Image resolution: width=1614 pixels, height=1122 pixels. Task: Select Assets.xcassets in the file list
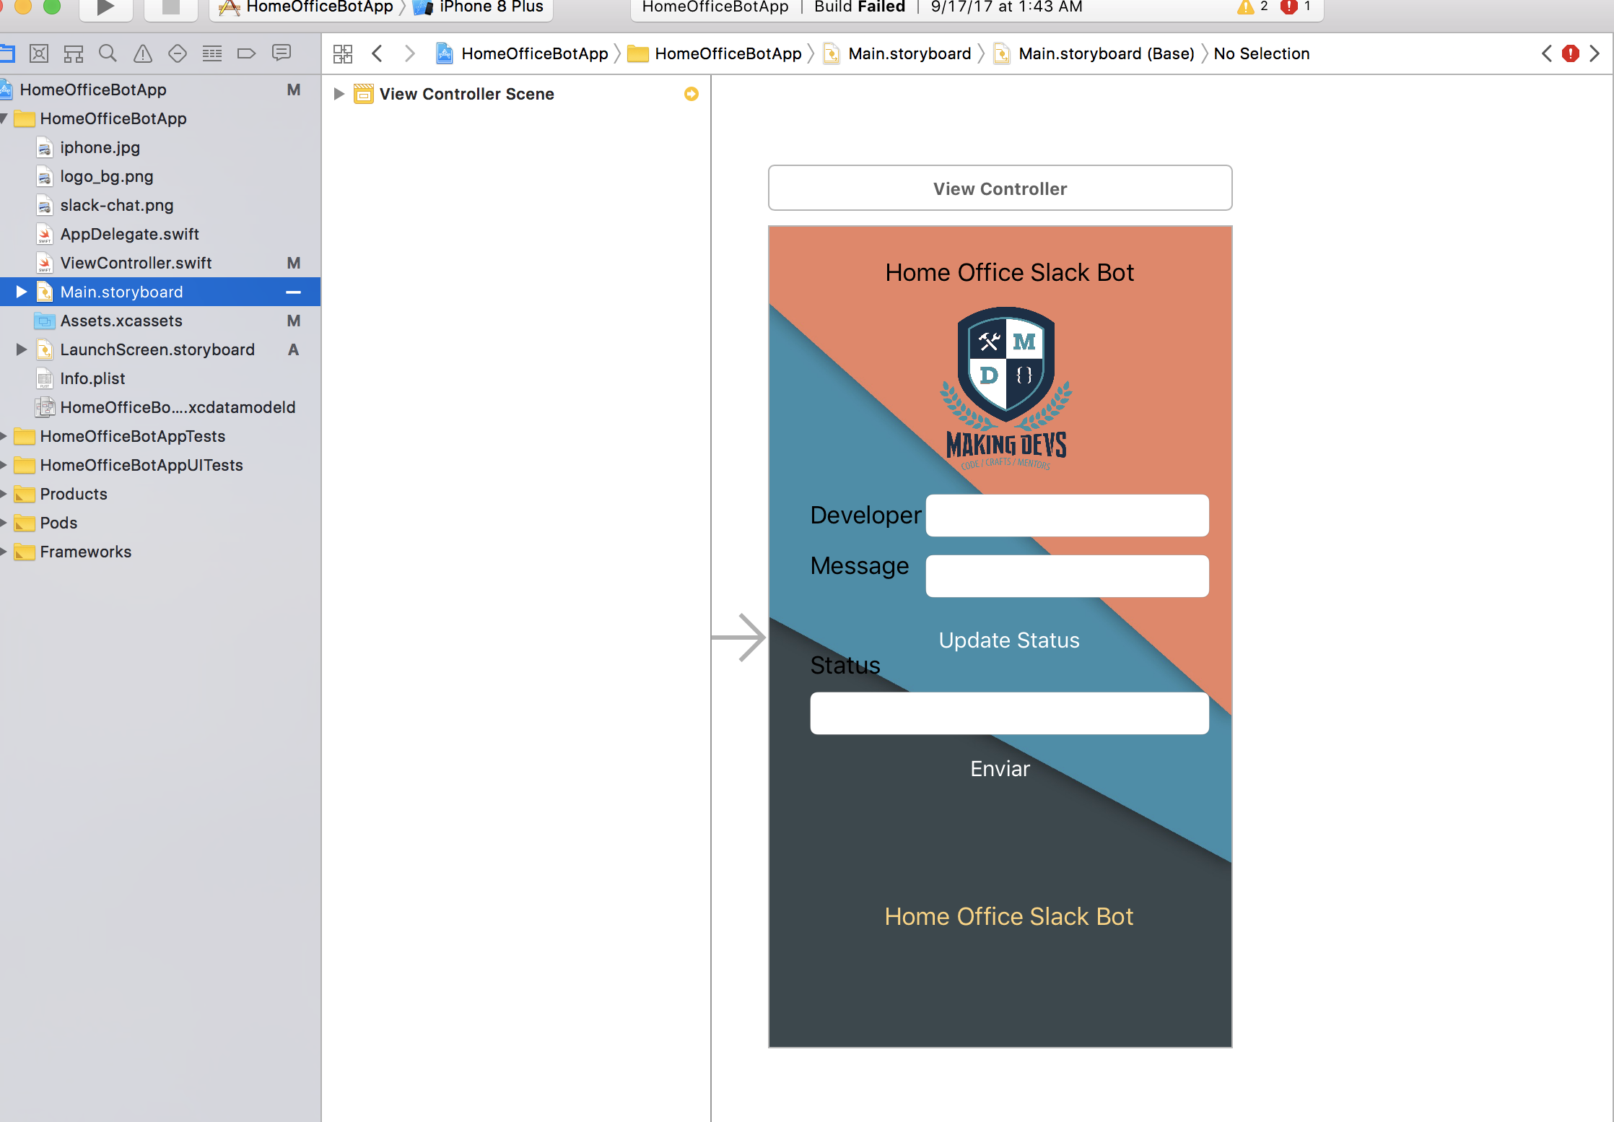pyautogui.click(x=121, y=321)
